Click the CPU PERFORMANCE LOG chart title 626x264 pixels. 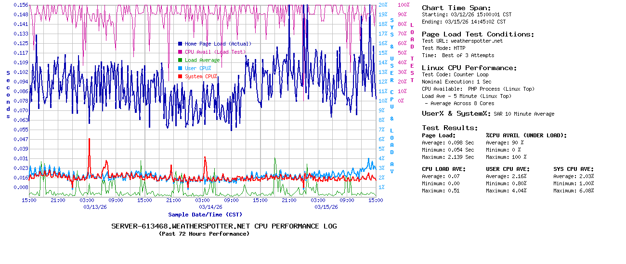click(x=224, y=226)
